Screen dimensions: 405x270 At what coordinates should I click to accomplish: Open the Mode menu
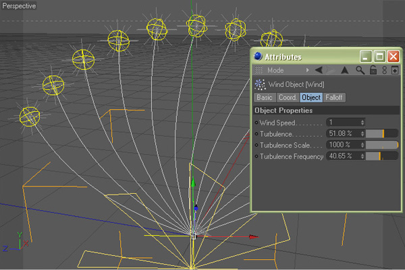click(275, 70)
